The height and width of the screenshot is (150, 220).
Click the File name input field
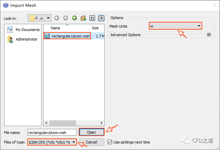pyautogui.click(x=52, y=133)
